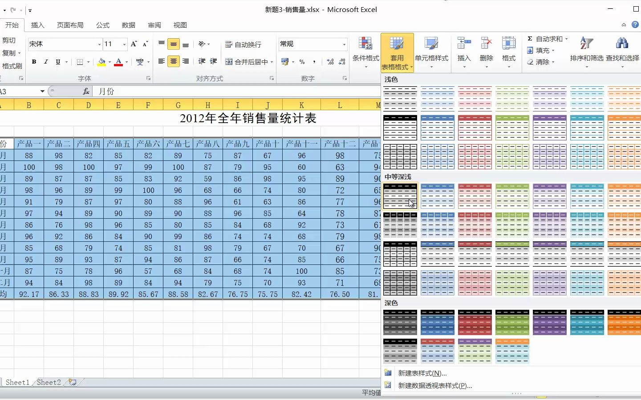This screenshot has height=400, width=641.
Task: Decrease decimal places icon
Action: [x=342, y=62]
